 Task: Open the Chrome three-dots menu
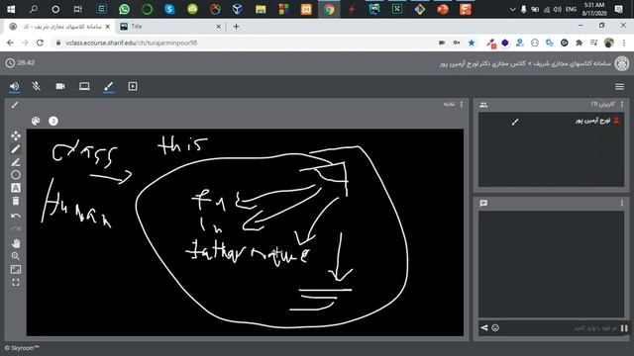[x=624, y=43]
